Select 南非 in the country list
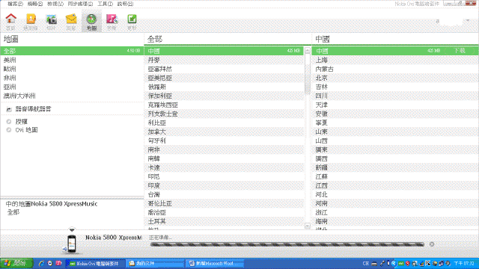The width and height of the screenshot is (479, 269). (x=225, y=149)
